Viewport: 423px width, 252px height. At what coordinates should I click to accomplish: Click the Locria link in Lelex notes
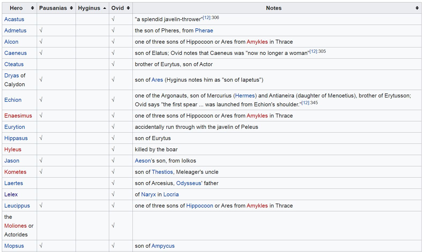pos(171,194)
